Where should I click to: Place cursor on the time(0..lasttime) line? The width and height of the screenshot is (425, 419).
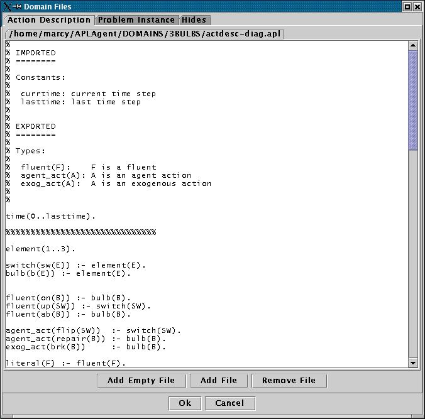pyautogui.click(x=52, y=216)
